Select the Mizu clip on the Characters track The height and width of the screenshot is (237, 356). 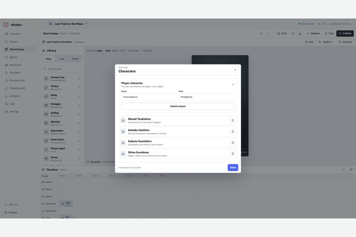66,203
